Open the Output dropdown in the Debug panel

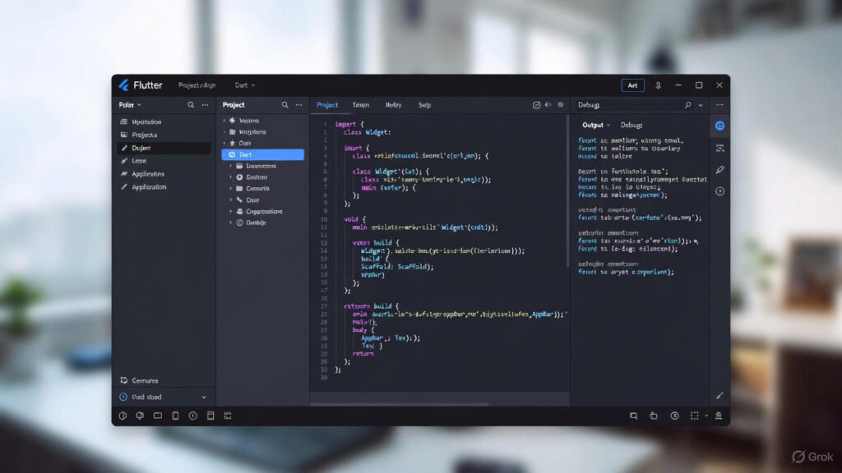tap(596, 125)
